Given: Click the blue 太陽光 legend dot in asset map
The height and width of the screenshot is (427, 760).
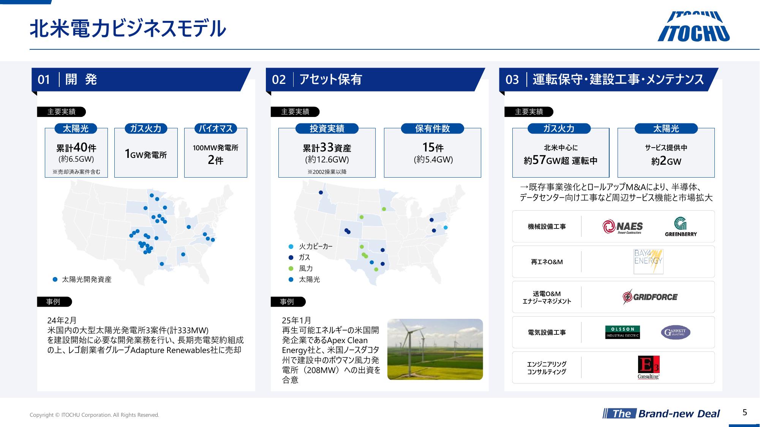Looking at the screenshot, I should point(291,279).
